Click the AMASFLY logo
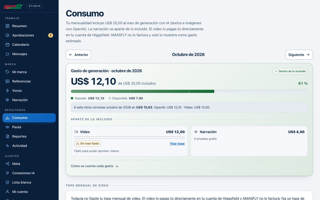This screenshot has height=200, width=320. click(14, 6)
